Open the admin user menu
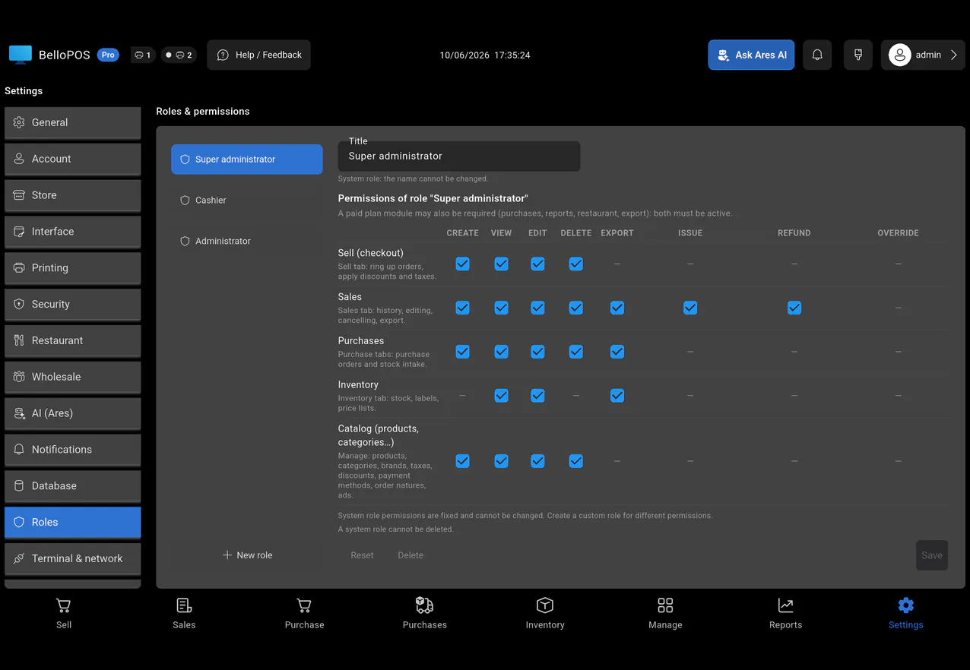970x670 pixels. (923, 55)
